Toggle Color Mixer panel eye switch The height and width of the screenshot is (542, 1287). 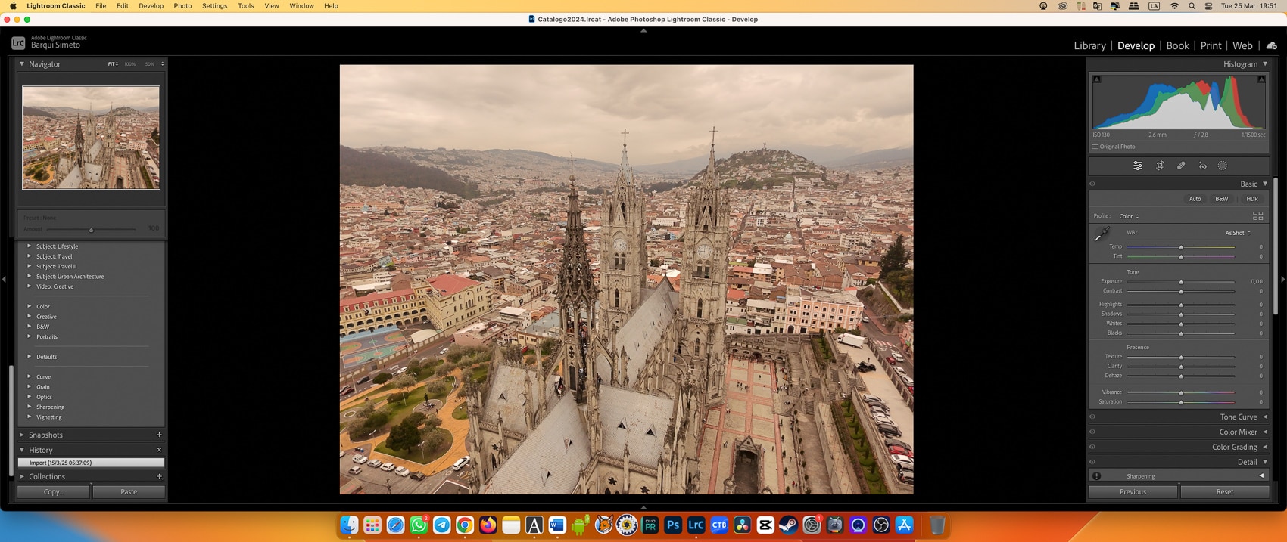1092,432
